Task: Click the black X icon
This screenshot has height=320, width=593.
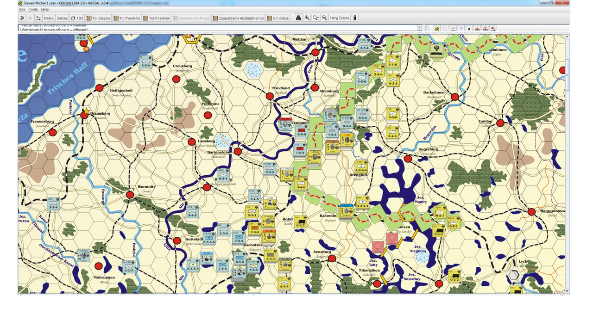Action: 469,29
